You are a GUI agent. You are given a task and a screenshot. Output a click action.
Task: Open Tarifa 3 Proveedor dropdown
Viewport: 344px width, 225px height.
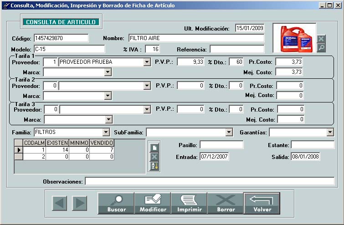147,109
